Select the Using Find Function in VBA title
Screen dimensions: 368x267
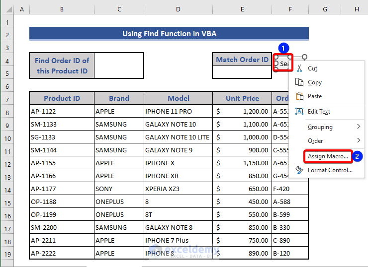pyautogui.click(x=169, y=34)
